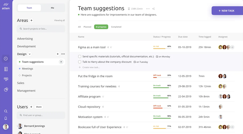Click the Share button next to Users

[x=39, y=107]
